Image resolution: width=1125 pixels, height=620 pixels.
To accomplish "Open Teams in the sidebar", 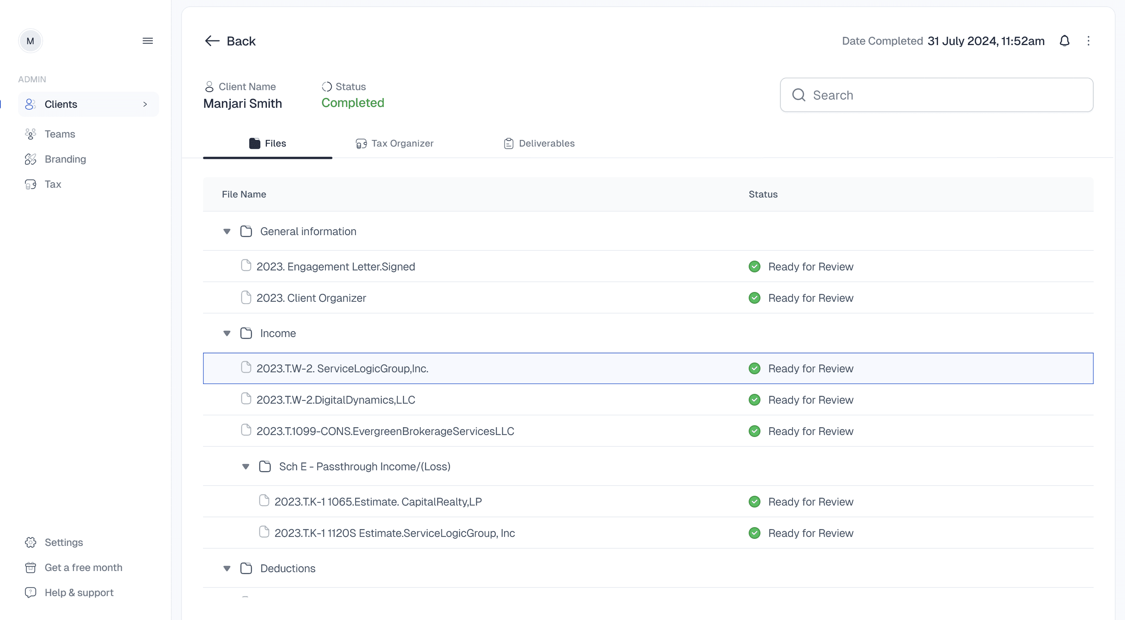I will point(60,134).
